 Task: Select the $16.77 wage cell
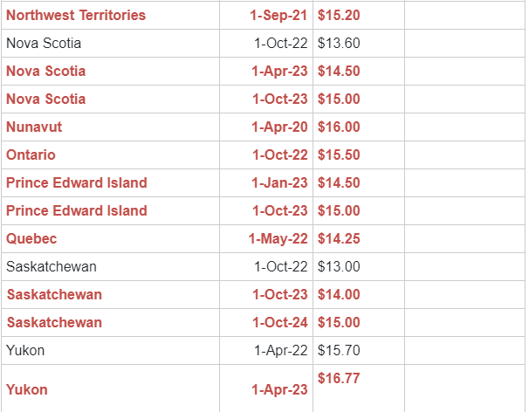340,379
